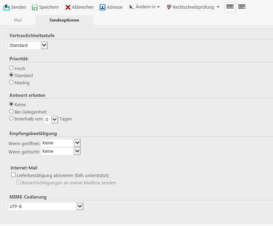
Task: Click the Senden envelope icon
Action: (7, 7)
